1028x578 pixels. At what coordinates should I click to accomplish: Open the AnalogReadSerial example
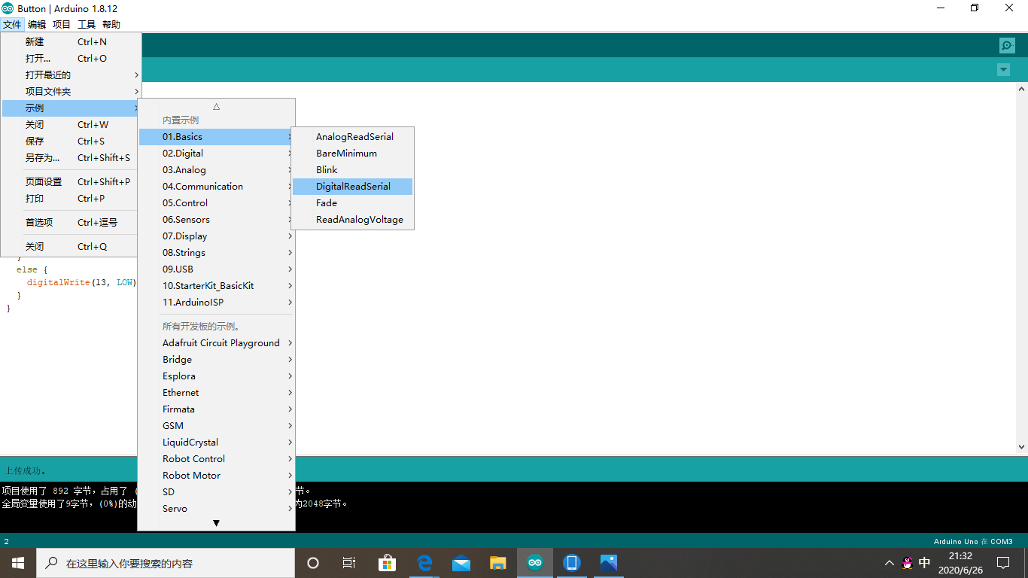(352, 137)
